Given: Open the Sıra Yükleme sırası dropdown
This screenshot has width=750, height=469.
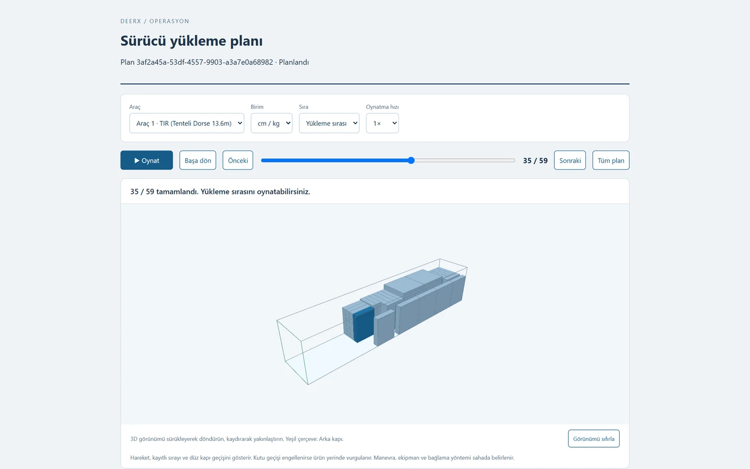Looking at the screenshot, I should click(x=329, y=124).
